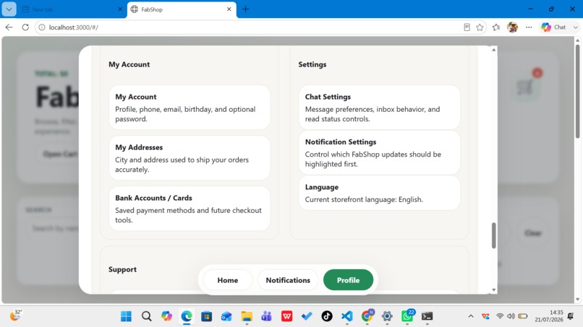Open Microsoft Store from taskbar
The image size is (583, 327).
(207, 316)
